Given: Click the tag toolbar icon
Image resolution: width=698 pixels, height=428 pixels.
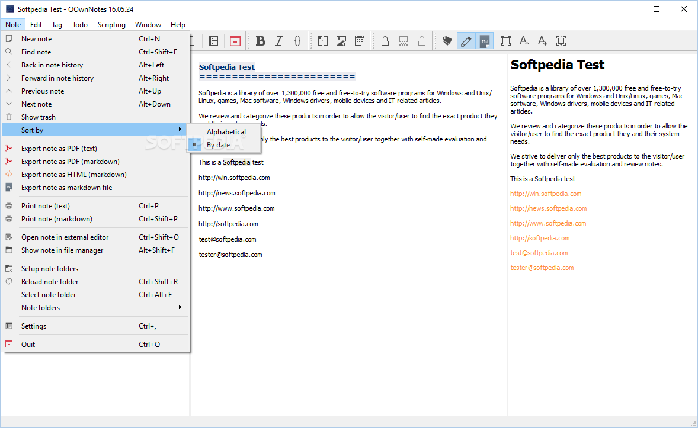Looking at the screenshot, I should (x=447, y=41).
